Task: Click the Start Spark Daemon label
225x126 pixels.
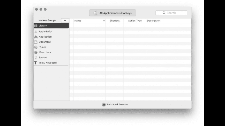Action: (117, 104)
